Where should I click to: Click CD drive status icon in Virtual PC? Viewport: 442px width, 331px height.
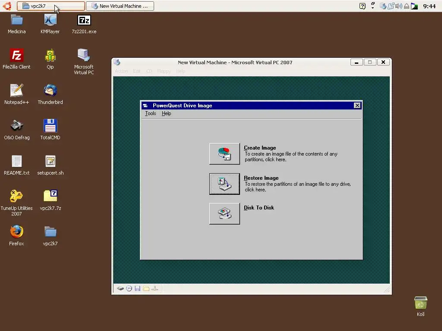click(129, 288)
